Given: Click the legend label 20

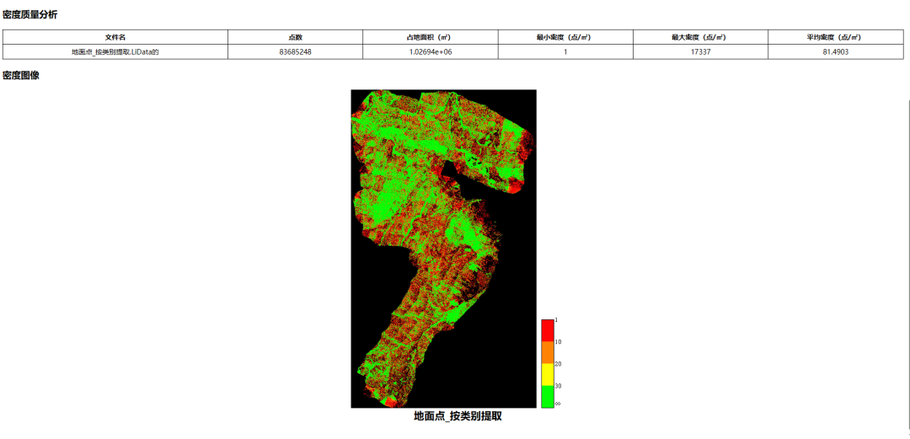Looking at the screenshot, I should click(558, 364).
